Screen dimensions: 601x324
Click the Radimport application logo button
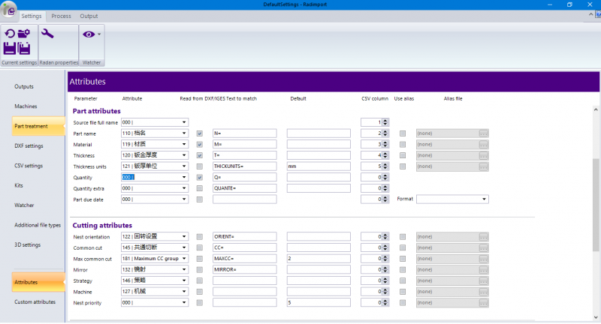pyautogui.click(x=9, y=9)
